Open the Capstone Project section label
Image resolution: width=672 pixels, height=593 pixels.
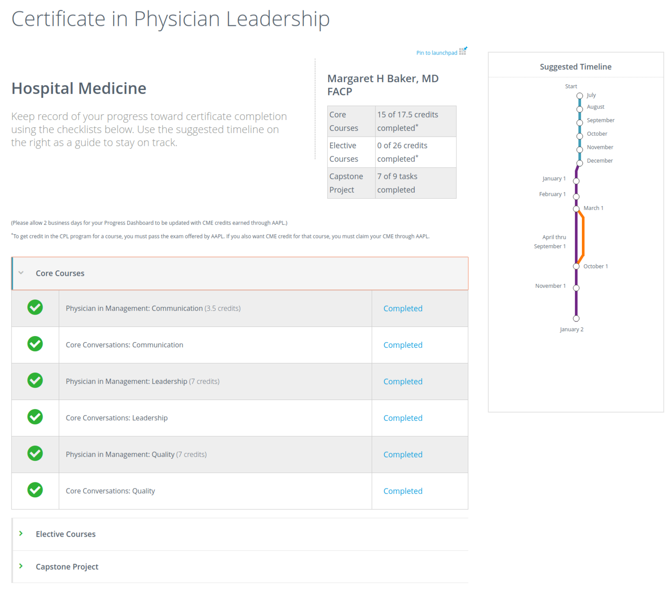[x=67, y=567]
